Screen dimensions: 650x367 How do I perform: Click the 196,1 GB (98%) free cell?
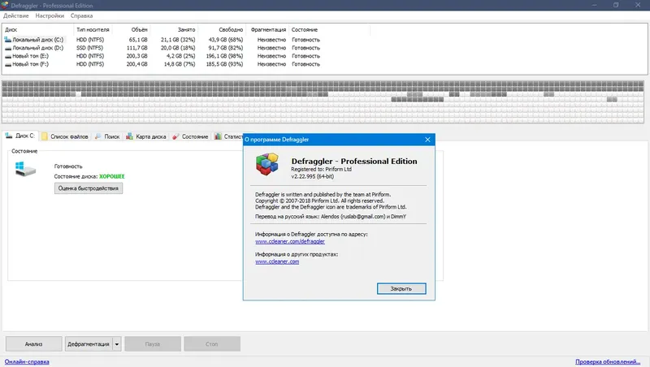coord(224,56)
